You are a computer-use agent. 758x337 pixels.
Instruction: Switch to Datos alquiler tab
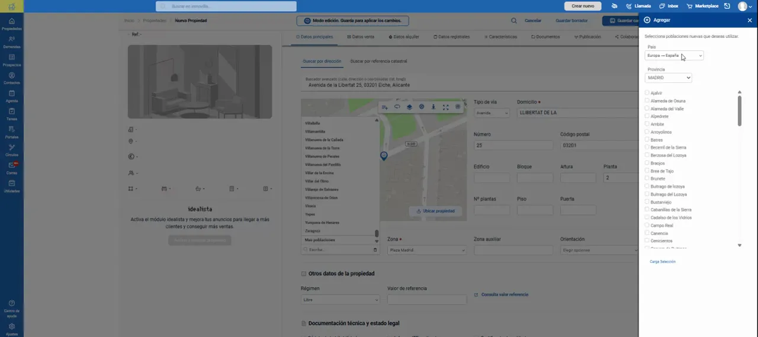click(404, 37)
